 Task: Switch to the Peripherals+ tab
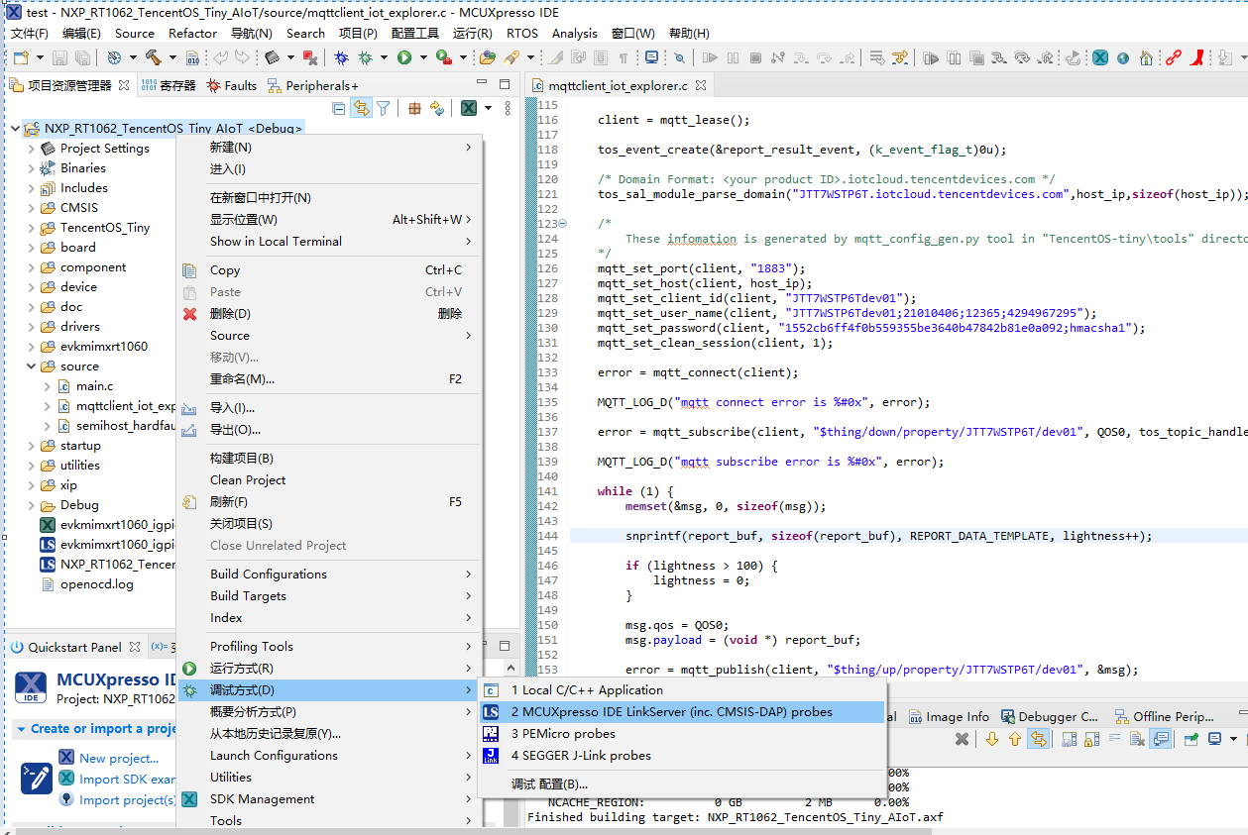point(312,86)
